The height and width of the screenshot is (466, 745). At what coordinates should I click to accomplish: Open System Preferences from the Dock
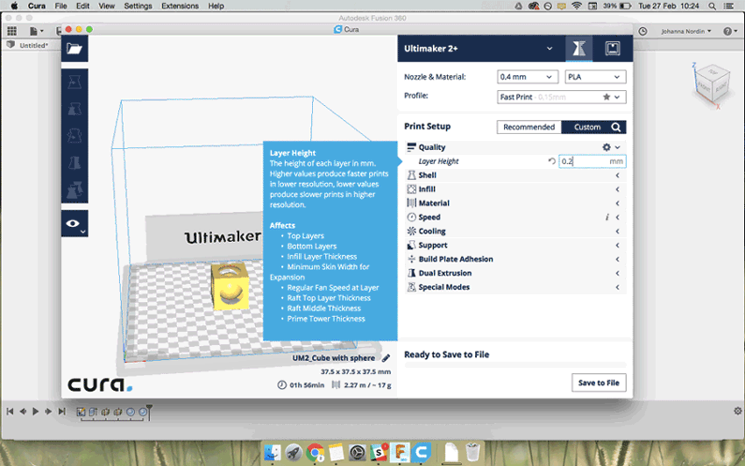pyautogui.click(x=358, y=452)
